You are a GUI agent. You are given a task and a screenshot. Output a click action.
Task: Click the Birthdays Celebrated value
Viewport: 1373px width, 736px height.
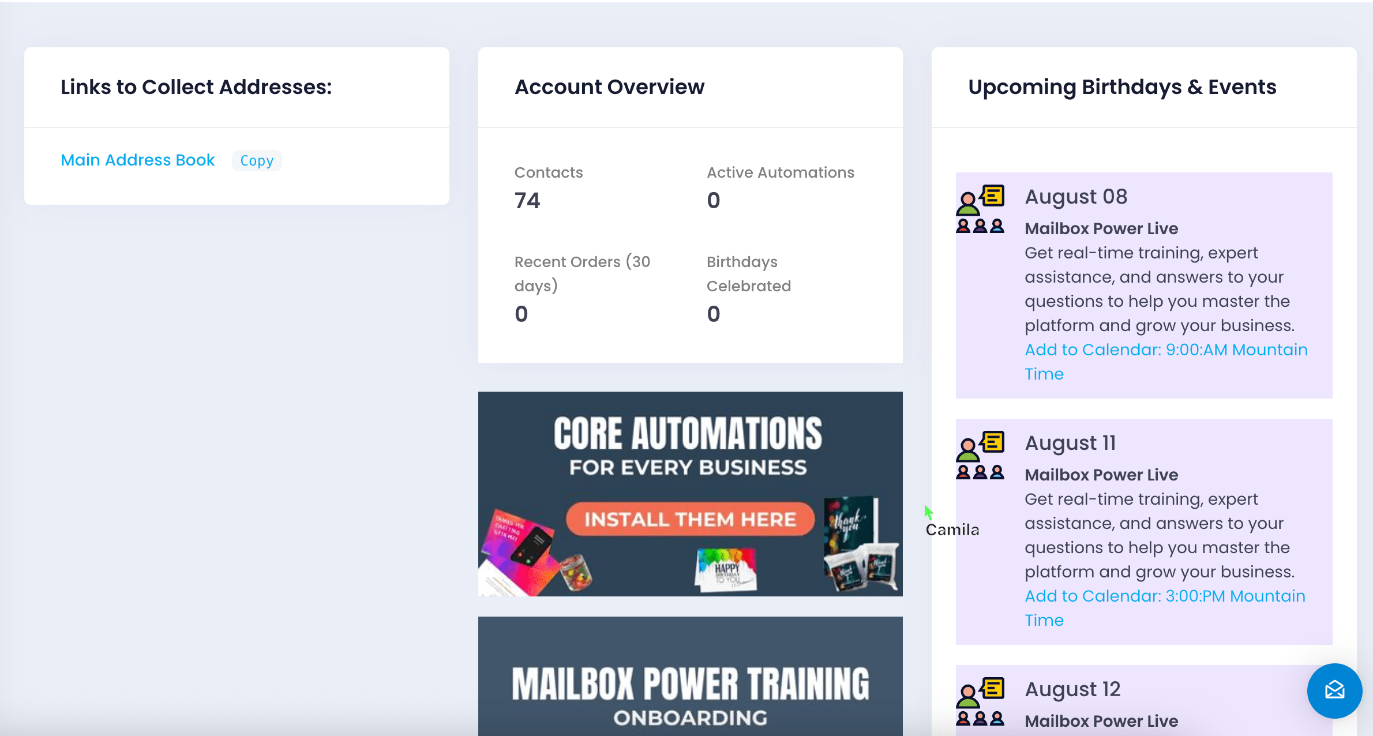714,314
